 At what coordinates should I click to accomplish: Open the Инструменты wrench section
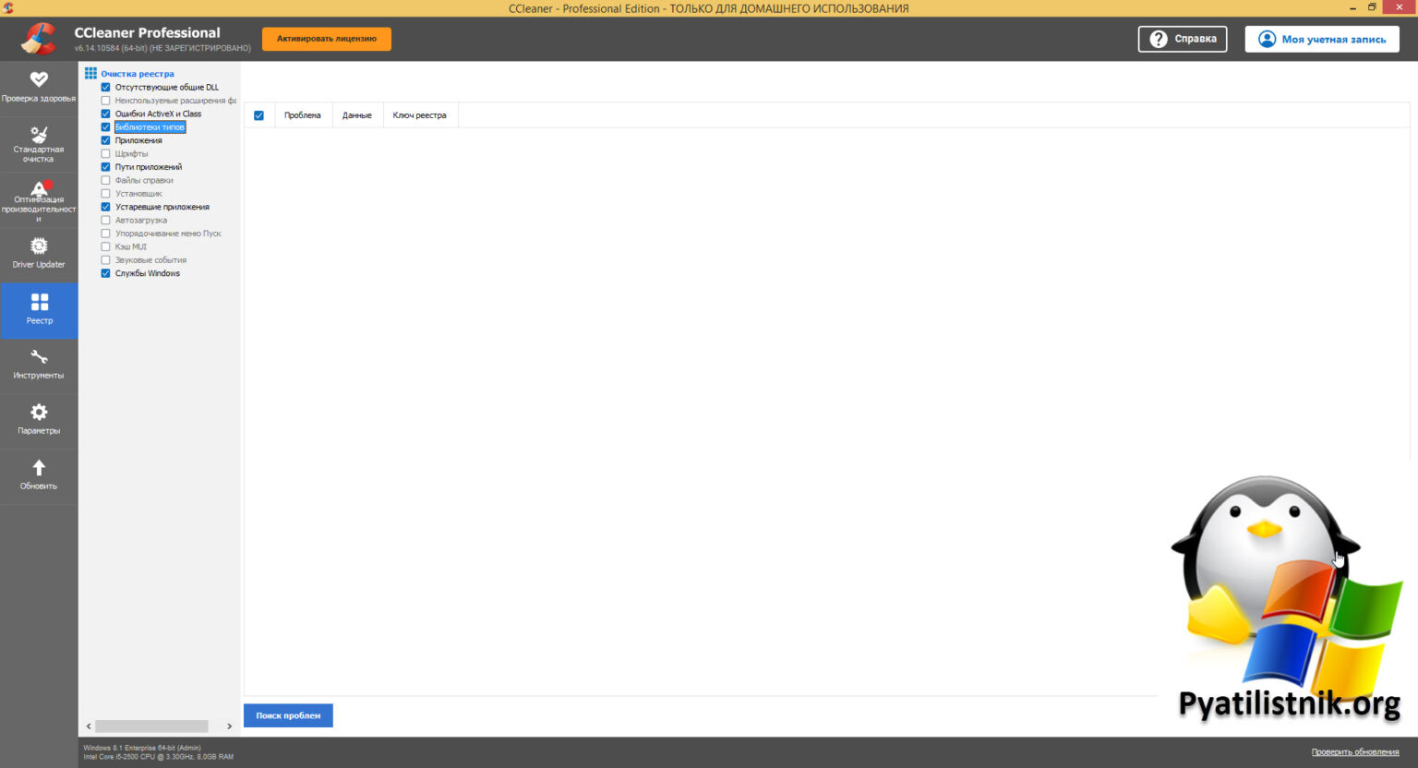pyautogui.click(x=39, y=366)
